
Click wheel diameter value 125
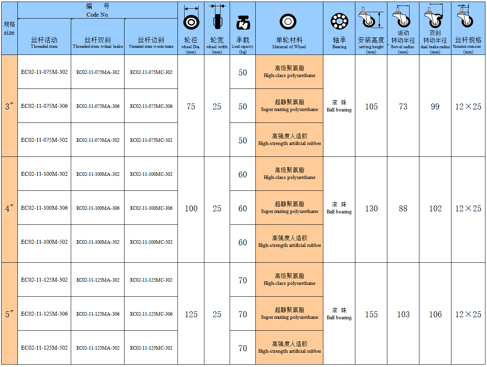pyautogui.click(x=191, y=314)
